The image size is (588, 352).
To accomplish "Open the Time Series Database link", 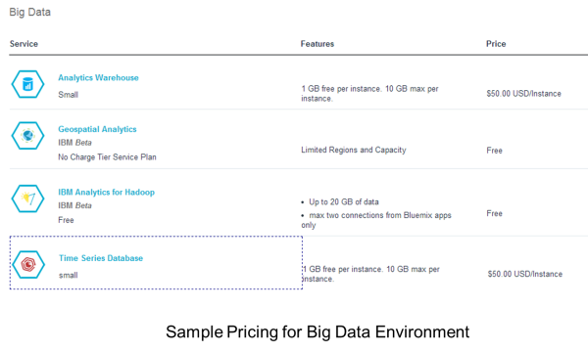I will point(101,258).
